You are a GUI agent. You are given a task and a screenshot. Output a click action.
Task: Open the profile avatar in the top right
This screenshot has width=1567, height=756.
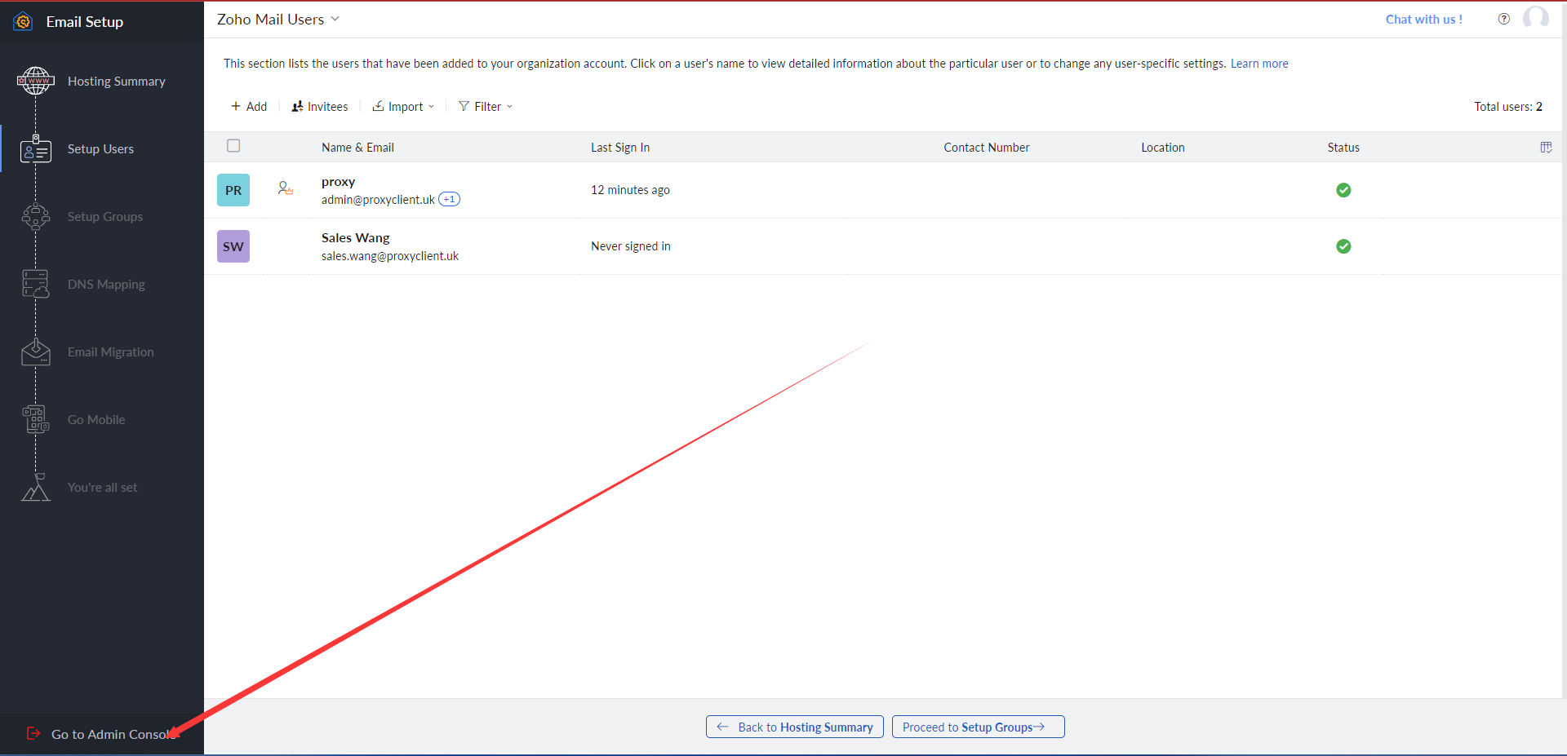[x=1536, y=18]
